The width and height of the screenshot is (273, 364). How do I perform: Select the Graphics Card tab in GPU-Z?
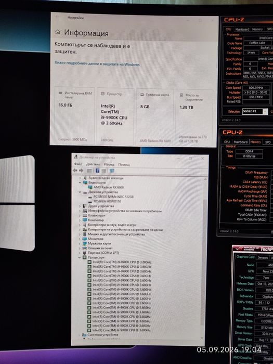click(x=245, y=257)
